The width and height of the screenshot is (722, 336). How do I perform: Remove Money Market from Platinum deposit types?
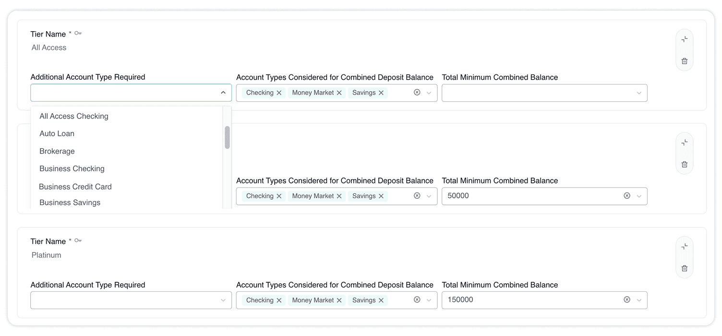(x=339, y=300)
